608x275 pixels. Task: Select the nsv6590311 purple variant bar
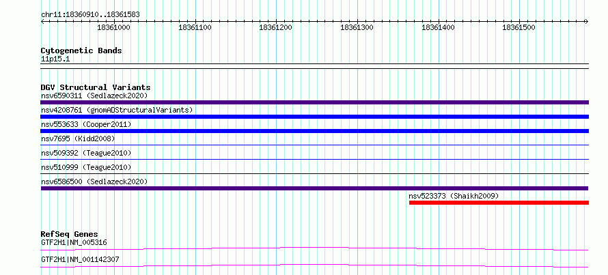click(314, 102)
